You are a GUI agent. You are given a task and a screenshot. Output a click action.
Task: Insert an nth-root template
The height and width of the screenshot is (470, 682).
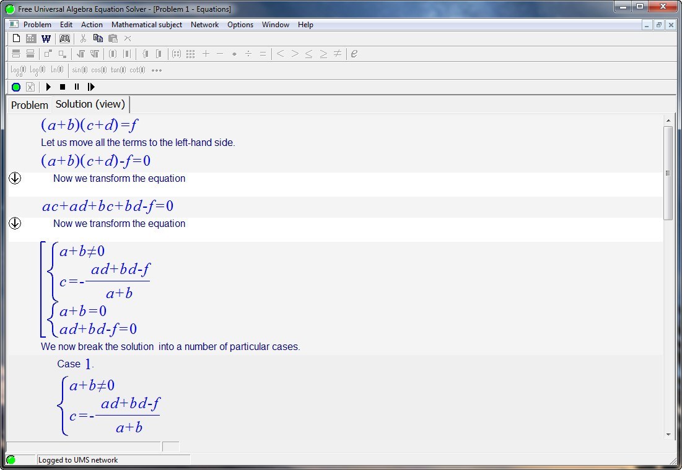pos(94,54)
